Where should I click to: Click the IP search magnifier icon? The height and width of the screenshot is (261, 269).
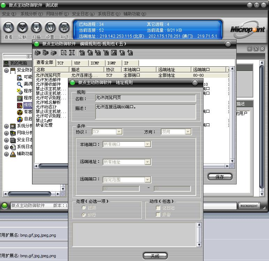click(64, 53)
